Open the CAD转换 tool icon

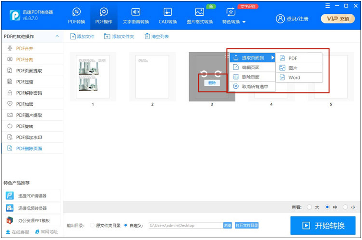pos(167,12)
